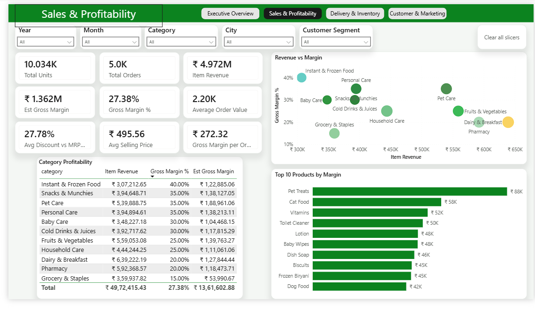535x310 pixels.
Task: Open the Customer Segment dropdown
Action: point(336,42)
